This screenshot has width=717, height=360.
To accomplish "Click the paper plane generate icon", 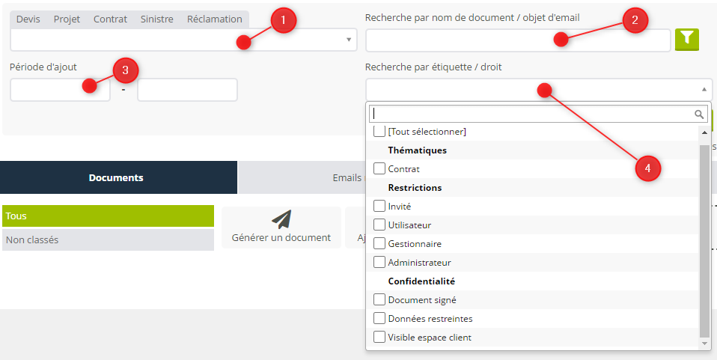I will pos(281,219).
